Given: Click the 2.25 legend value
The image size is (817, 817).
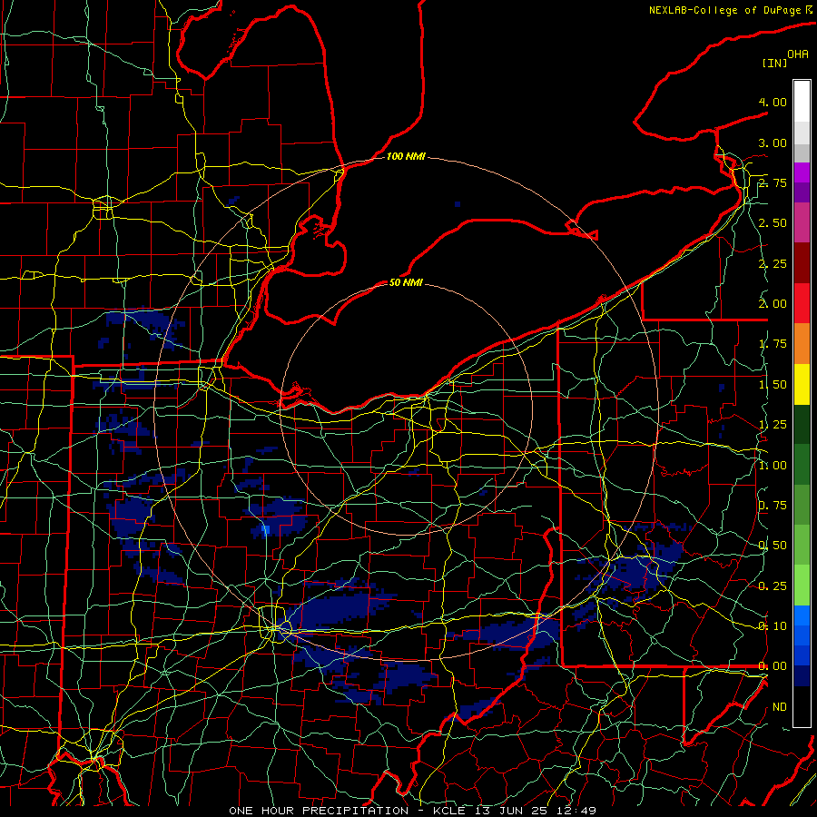Looking at the screenshot, I should pos(773,263).
